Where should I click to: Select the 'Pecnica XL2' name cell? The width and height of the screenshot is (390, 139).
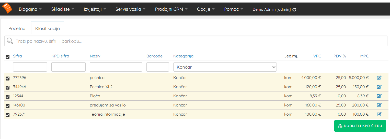101,87
